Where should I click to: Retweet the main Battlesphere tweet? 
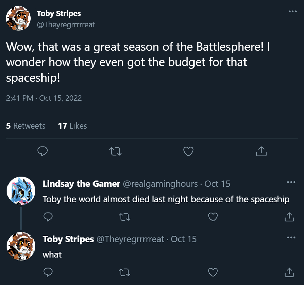click(x=116, y=151)
